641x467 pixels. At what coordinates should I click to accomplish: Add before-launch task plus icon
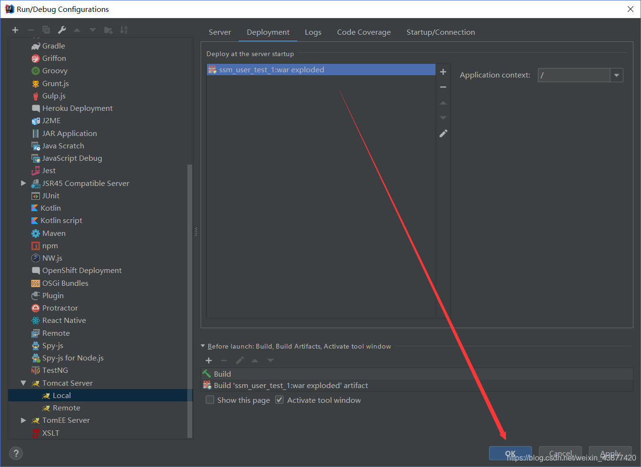pos(209,360)
